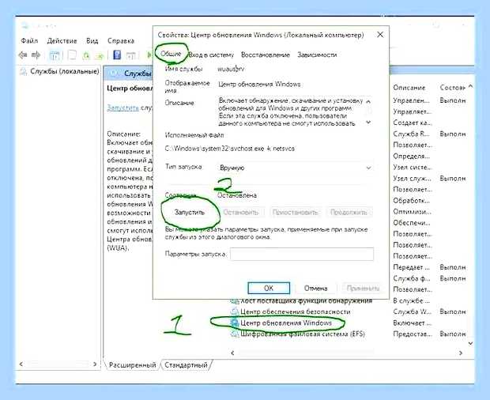
Task: Click the Применить button
Action: tap(363, 288)
